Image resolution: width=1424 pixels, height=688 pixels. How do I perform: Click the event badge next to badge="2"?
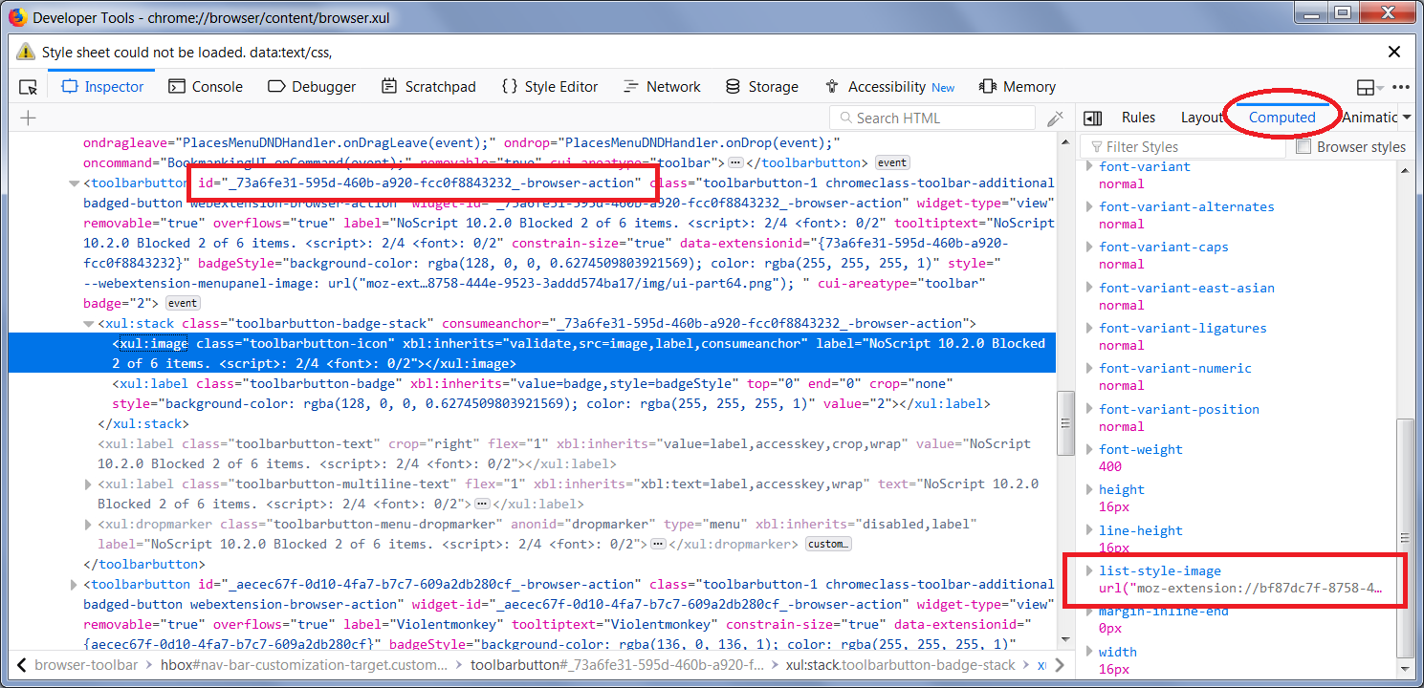pos(183,303)
